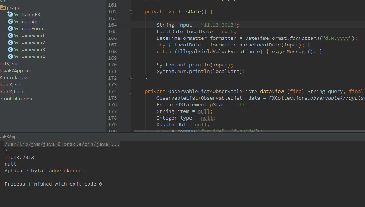
Task: Click the "Aplikace byla řádně ukončena" console line
Action: (x=46, y=171)
